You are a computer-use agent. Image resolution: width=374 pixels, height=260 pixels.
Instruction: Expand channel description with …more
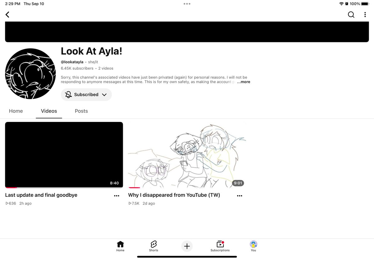[x=243, y=82]
